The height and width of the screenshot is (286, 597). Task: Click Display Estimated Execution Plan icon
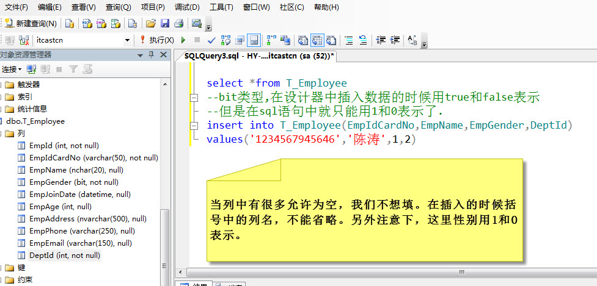pyautogui.click(x=225, y=40)
